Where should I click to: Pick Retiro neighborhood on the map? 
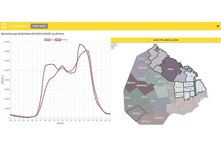[x=192, y=76]
